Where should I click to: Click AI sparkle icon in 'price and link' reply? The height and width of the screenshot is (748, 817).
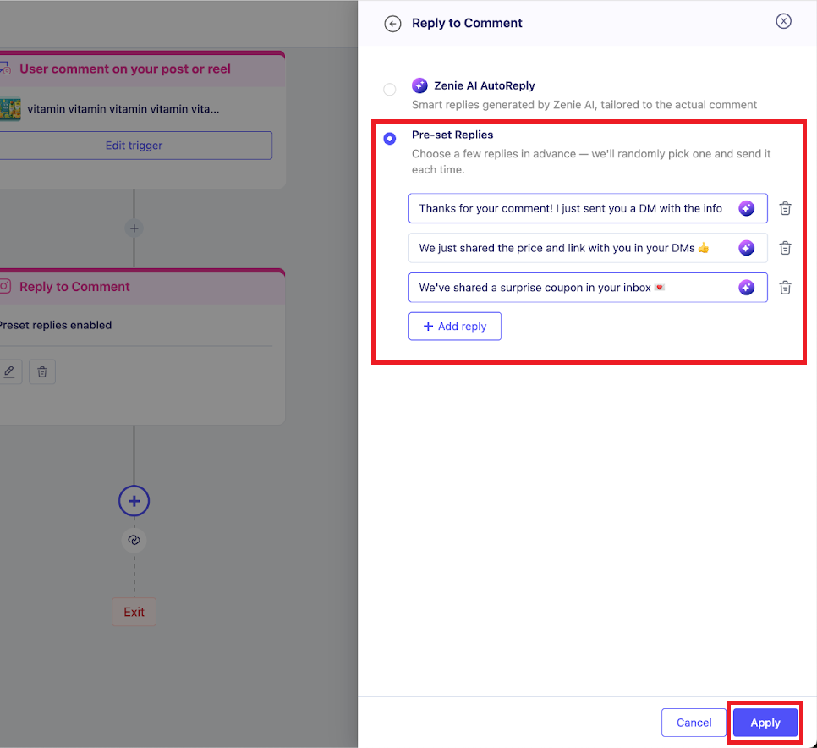pyautogui.click(x=746, y=248)
